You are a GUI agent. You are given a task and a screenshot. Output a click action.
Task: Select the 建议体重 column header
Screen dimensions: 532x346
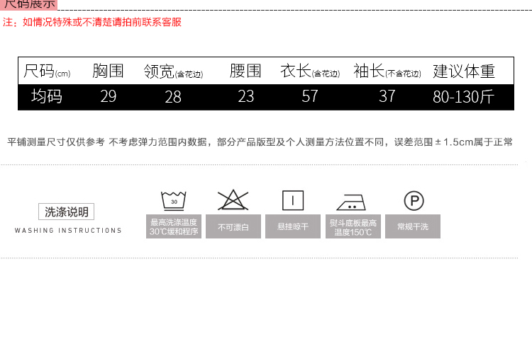463,71
